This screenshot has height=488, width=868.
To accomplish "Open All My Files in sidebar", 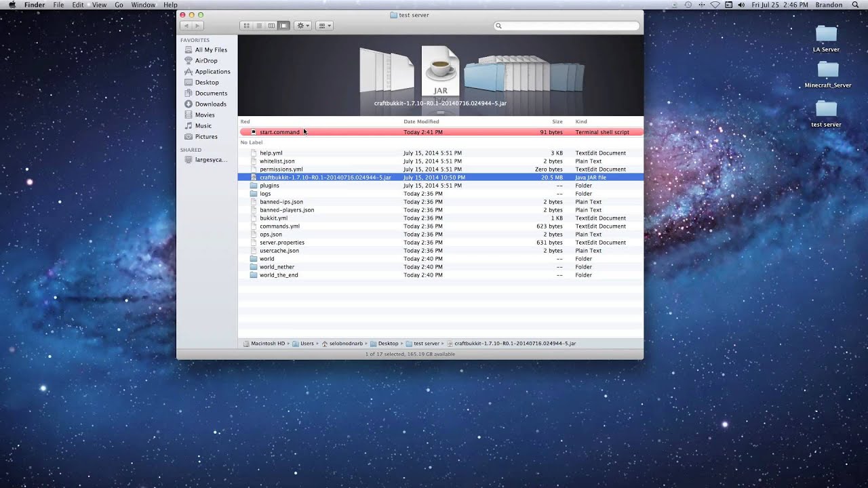I will point(211,49).
